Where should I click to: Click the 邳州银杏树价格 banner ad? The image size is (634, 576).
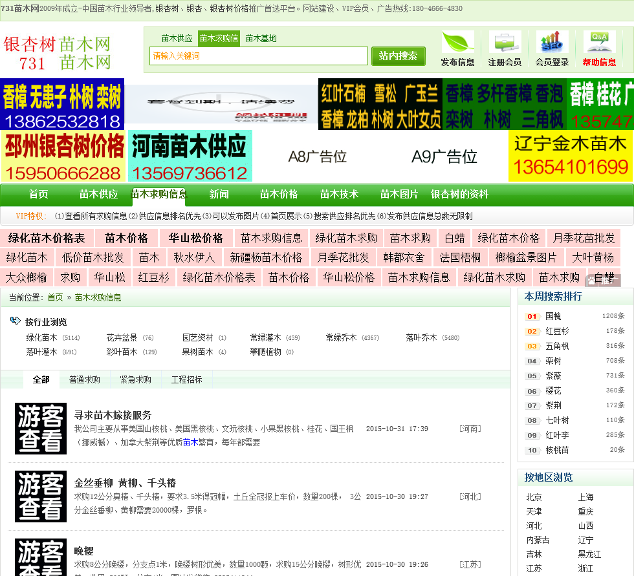63,156
